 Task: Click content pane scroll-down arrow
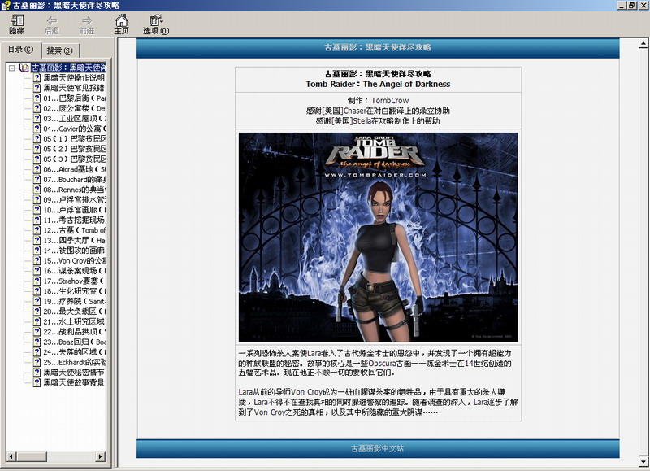pos(643,461)
